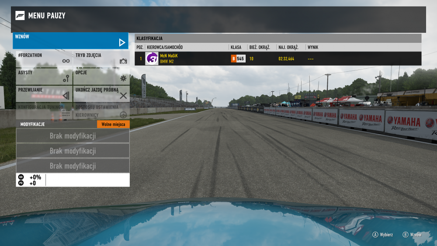Click the tuning sliders icon
This screenshot has height=246, width=437.
coord(66,114)
